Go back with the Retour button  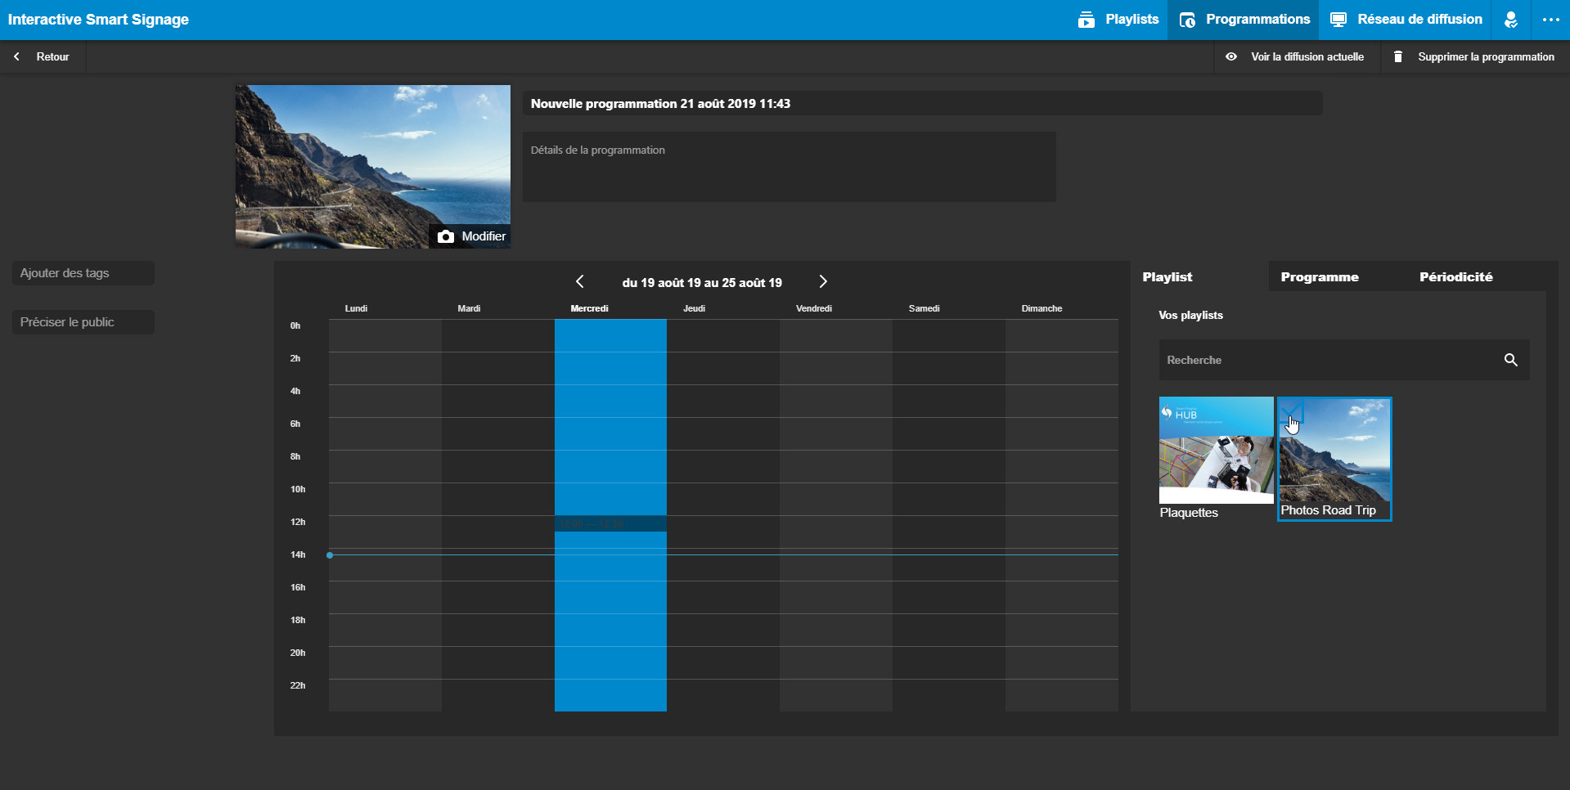click(x=43, y=56)
